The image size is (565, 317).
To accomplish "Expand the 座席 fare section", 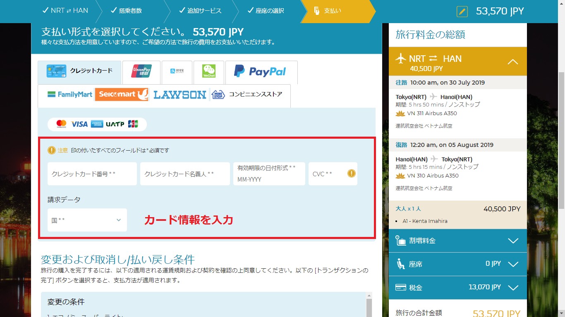I will (512, 264).
